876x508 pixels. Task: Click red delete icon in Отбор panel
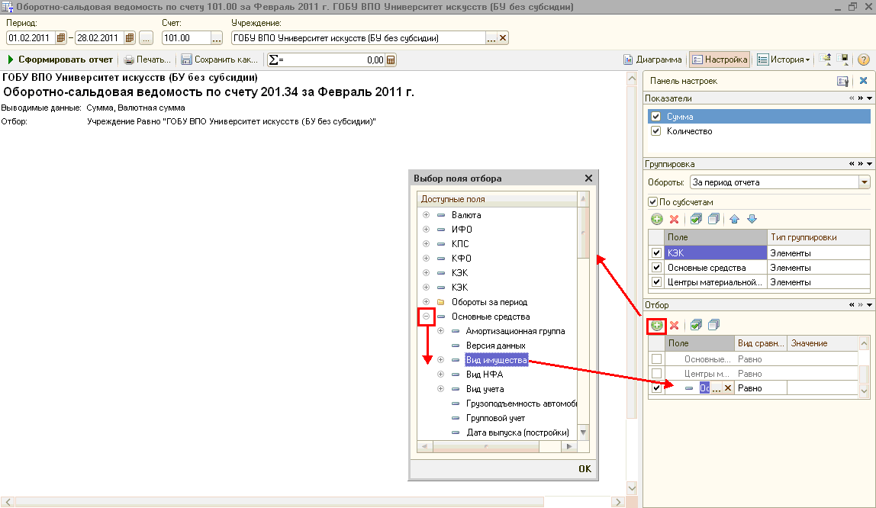pos(674,326)
